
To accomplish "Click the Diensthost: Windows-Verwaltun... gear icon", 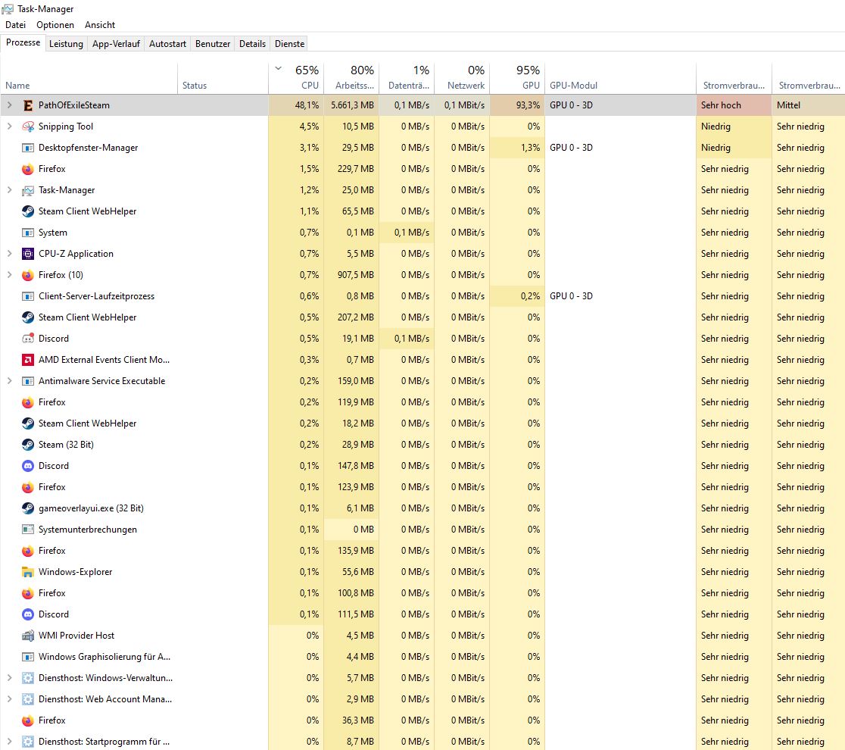I will click(x=28, y=678).
